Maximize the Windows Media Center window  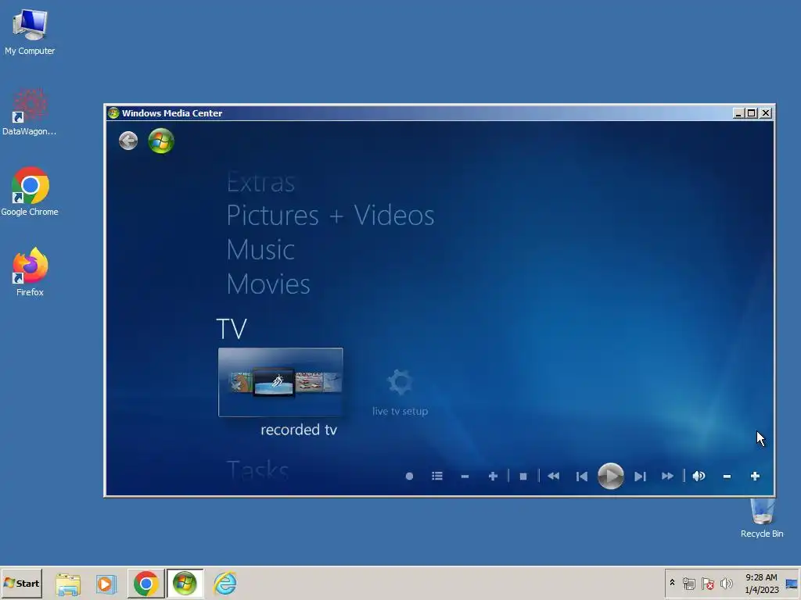(752, 113)
